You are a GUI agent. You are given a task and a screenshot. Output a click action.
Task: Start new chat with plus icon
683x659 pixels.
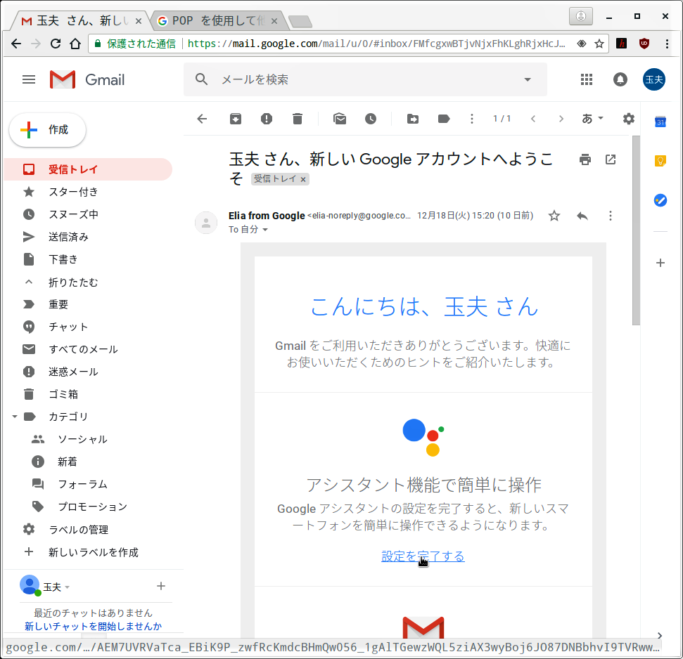coord(161,587)
